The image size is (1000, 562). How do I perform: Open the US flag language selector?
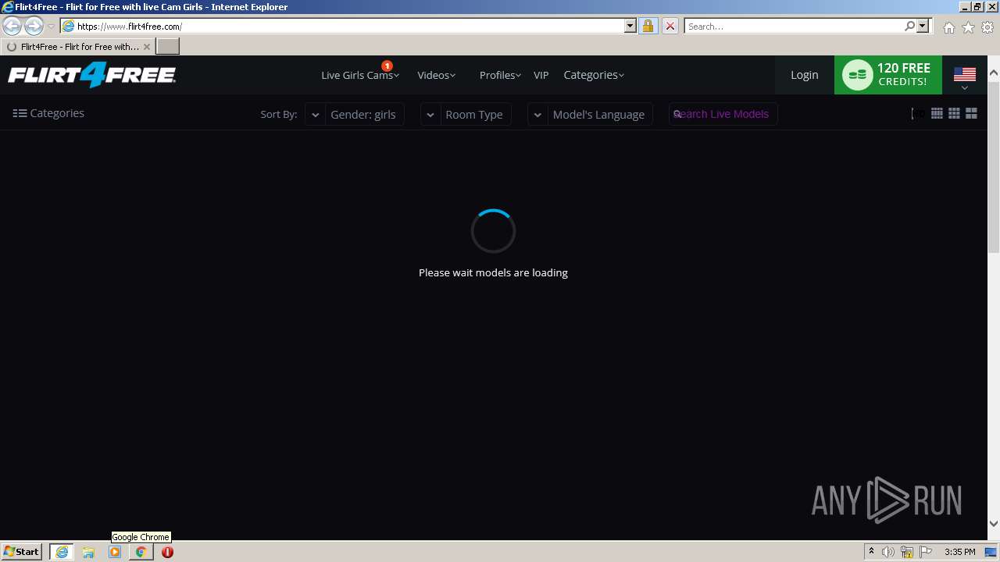click(965, 76)
